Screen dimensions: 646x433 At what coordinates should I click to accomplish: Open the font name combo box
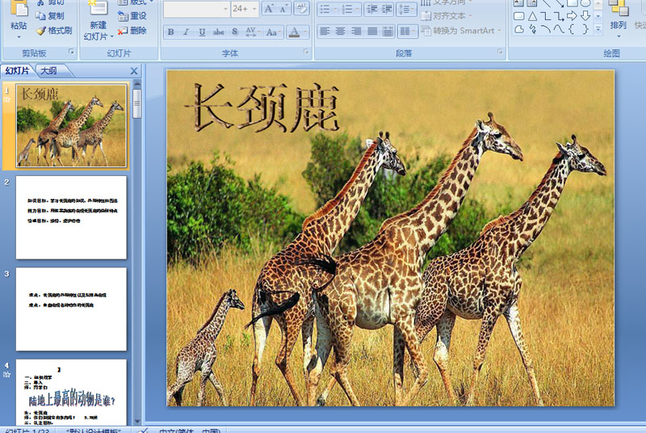pos(196,9)
